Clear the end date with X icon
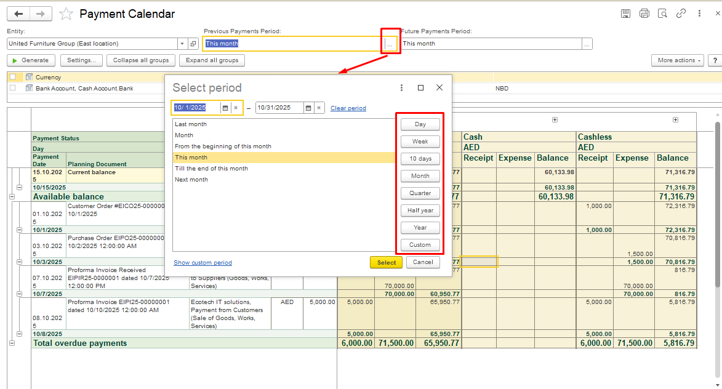The height and width of the screenshot is (389, 722). tap(319, 108)
